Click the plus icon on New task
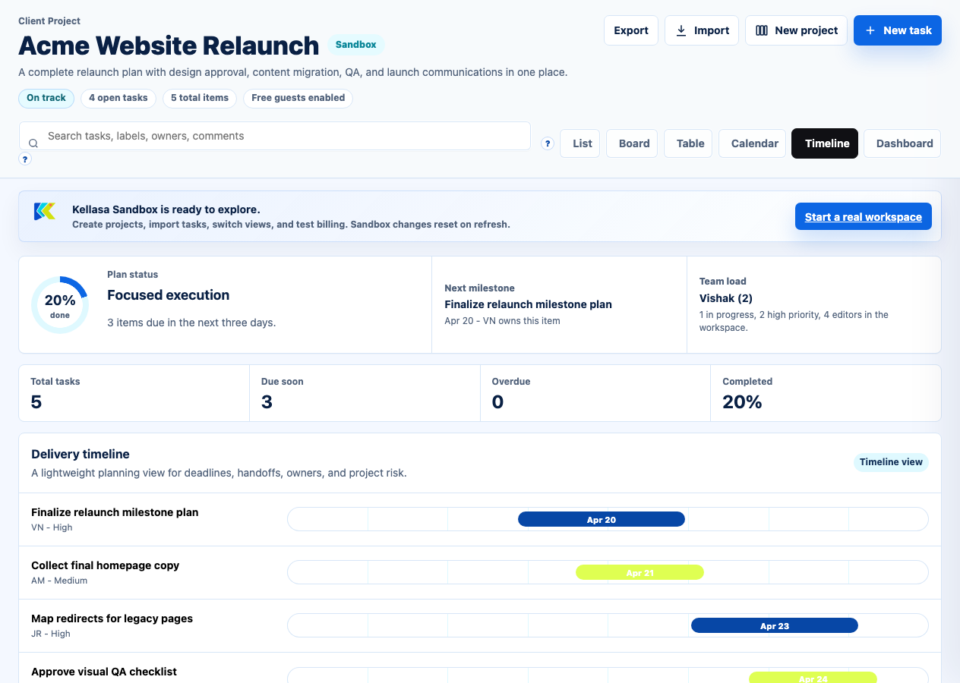 pyautogui.click(x=870, y=30)
